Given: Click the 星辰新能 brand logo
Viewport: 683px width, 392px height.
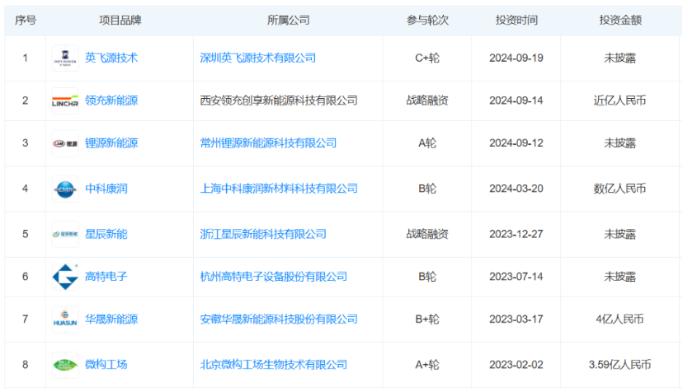Looking at the screenshot, I should pyautogui.click(x=65, y=234).
